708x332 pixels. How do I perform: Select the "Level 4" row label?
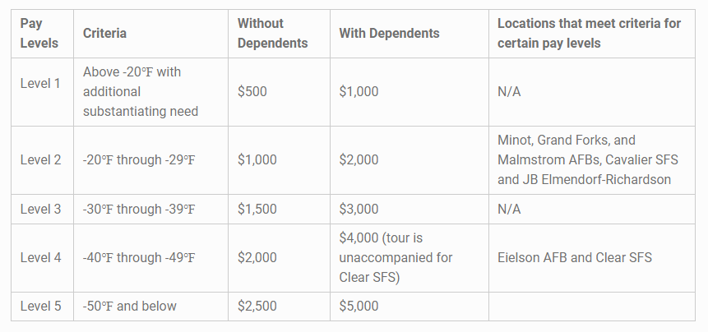coord(40,257)
